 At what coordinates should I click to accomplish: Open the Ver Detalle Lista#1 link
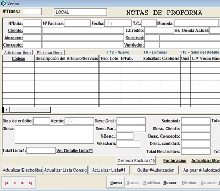[x=74, y=151]
